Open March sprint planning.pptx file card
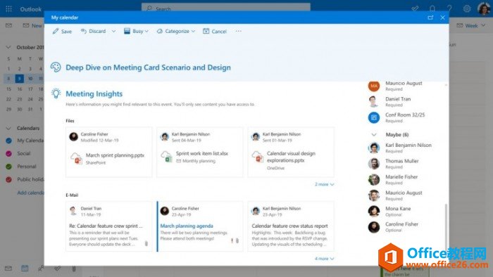Image resolution: width=493 pixels, height=277 pixels. pos(108,152)
